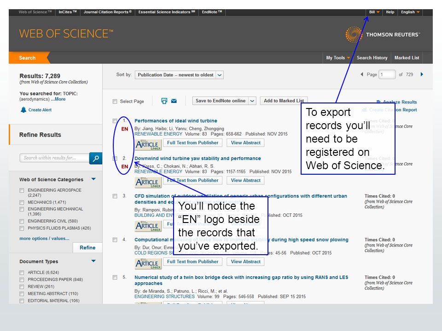
Task: Check the box for record 5
Action: tap(115, 277)
